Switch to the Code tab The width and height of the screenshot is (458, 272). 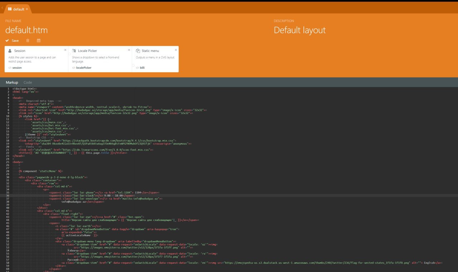click(x=28, y=83)
